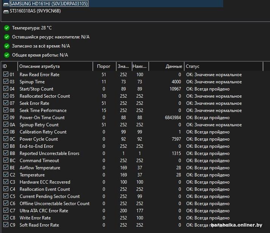Click the Порог column header

105,66
